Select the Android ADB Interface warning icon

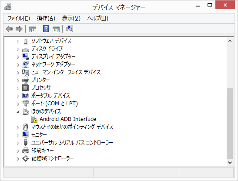click(34, 119)
